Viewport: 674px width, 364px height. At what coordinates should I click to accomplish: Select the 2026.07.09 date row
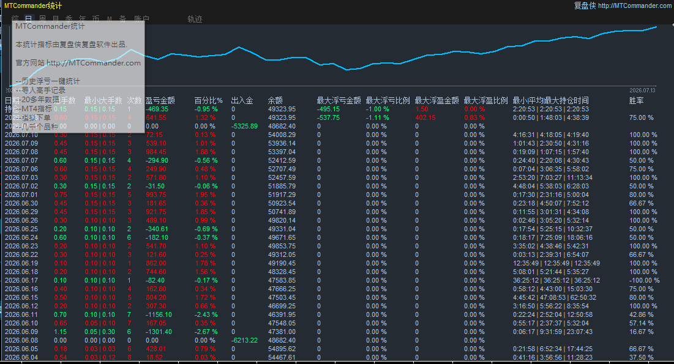coord(331,143)
